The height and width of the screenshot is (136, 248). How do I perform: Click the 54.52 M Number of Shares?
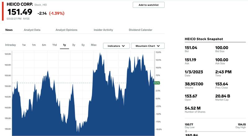click(193, 108)
